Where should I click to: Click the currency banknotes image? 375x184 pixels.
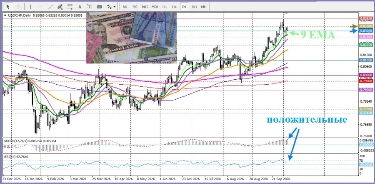pos(131,38)
